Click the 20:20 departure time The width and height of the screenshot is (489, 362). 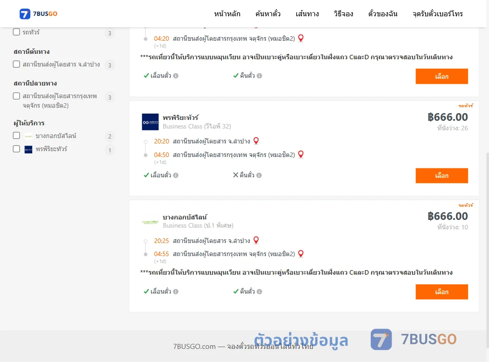(162, 141)
